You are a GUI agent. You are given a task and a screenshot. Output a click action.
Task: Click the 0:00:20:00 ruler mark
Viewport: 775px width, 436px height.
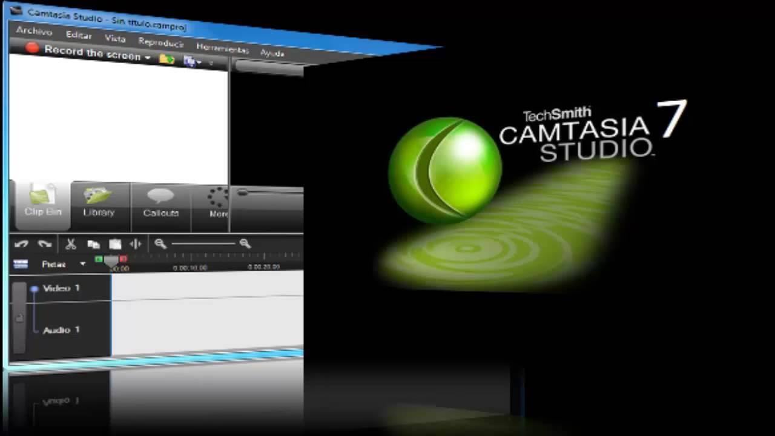pos(264,266)
